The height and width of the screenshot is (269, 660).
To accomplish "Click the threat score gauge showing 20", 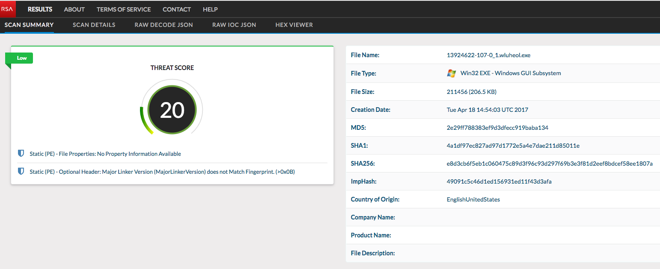I will pyautogui.click(x=172, y=110).
